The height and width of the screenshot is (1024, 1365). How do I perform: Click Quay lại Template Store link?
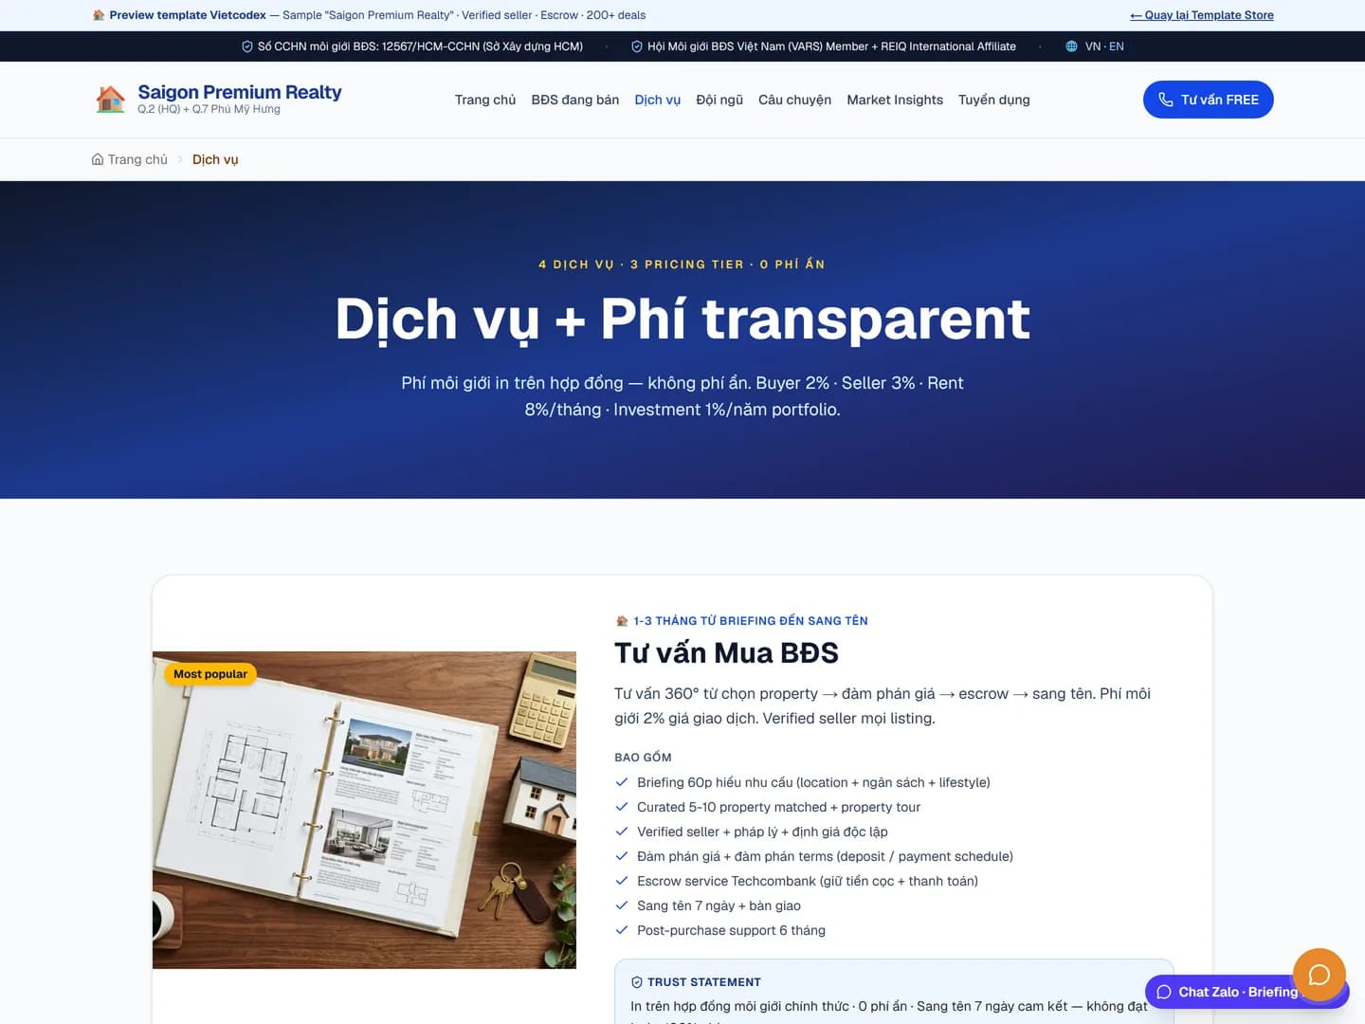(x=1202, y=15)
